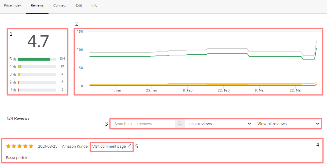Click the magnifying glass search button
The height and width of the screenshot is (164, 327).
pos(180,124)
